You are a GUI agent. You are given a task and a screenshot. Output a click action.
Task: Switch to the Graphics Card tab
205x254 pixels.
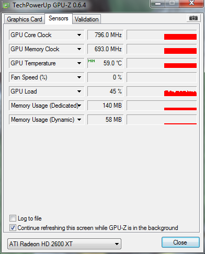point(25,19)
